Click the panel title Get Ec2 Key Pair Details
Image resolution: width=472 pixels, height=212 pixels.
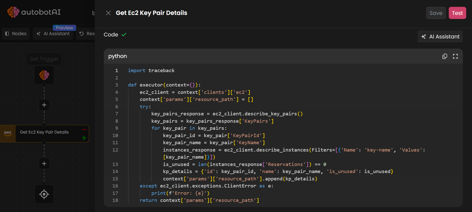click(x=152, y=13)
